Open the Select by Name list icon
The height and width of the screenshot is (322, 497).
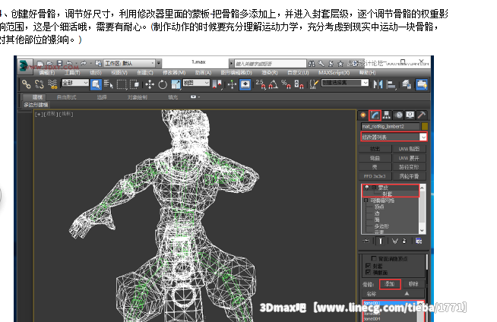coord(109,84)
